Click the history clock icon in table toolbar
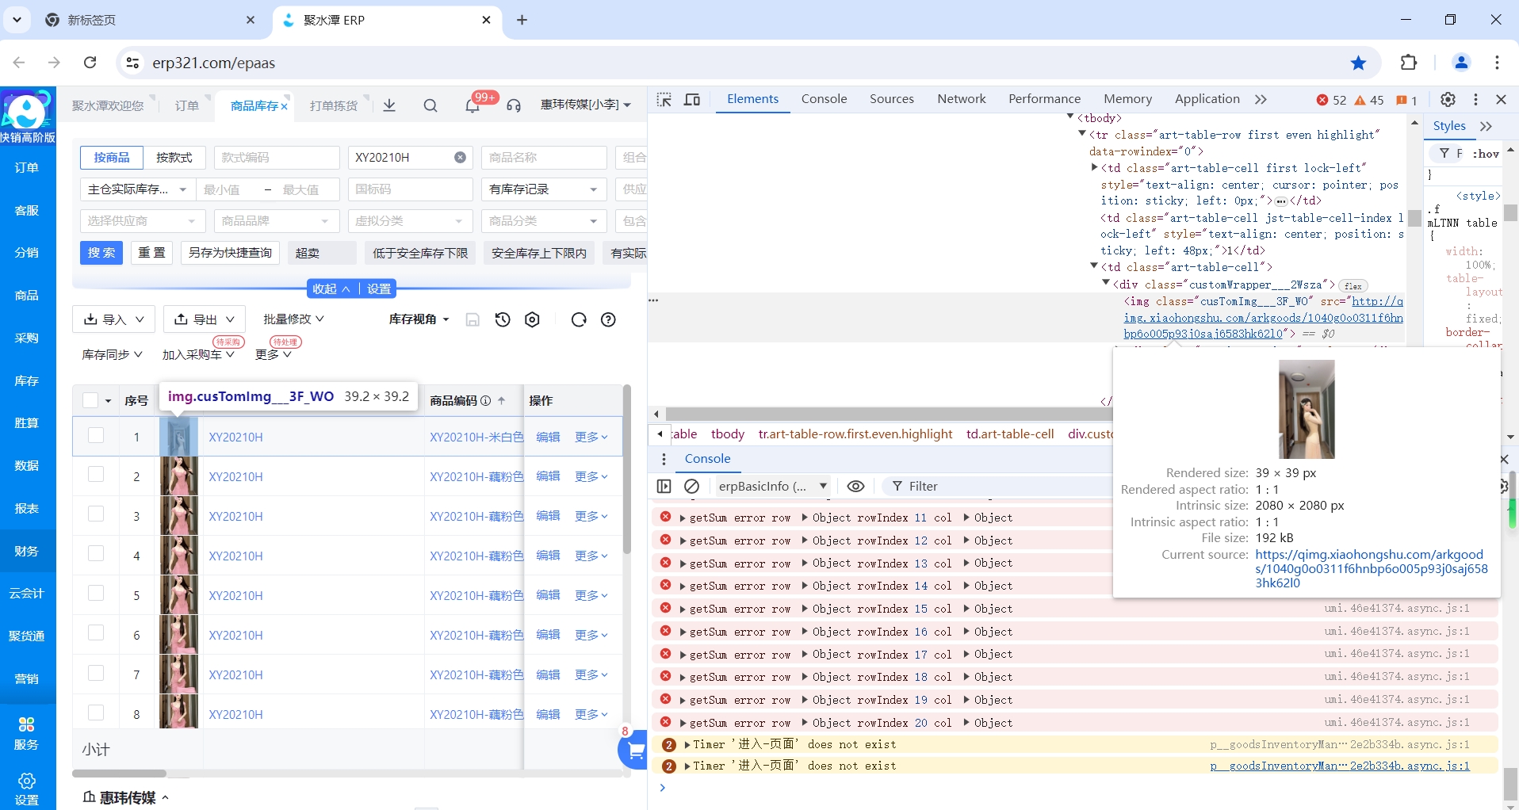The width and height of the screenshot is (1519, 810). click(x=503, y=319)
